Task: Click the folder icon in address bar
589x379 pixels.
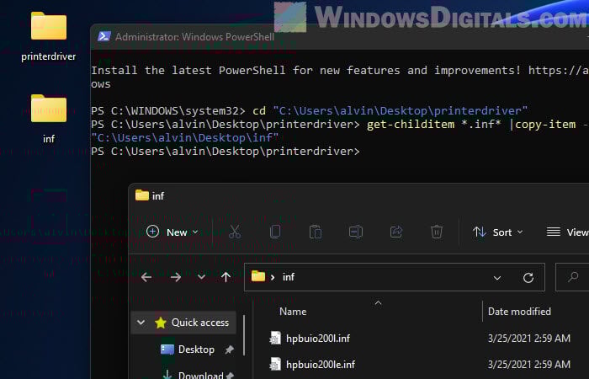Action: (x=258, y=276)
